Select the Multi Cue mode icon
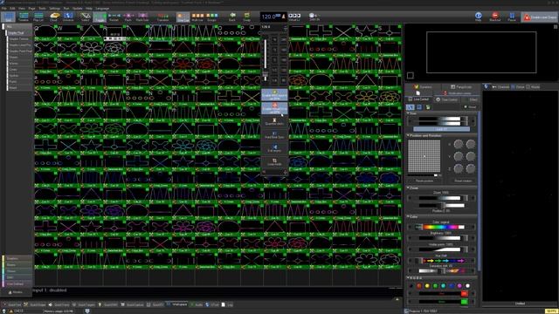This screenshot has width=559, height=314. [197, 17]
